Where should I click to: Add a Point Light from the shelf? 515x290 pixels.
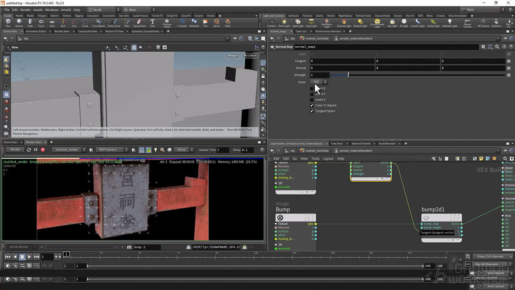click(284, 23)
